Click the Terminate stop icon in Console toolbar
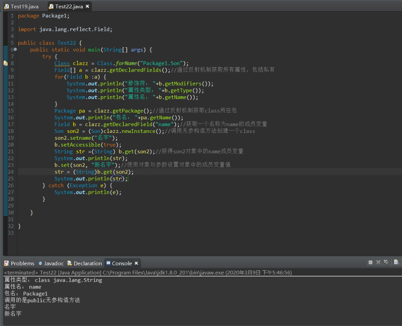402x326 pixels. point(371,262)
